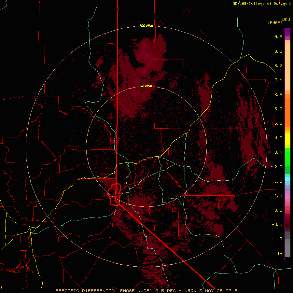Click the 7.4 value on the color scale

(278, 80)
